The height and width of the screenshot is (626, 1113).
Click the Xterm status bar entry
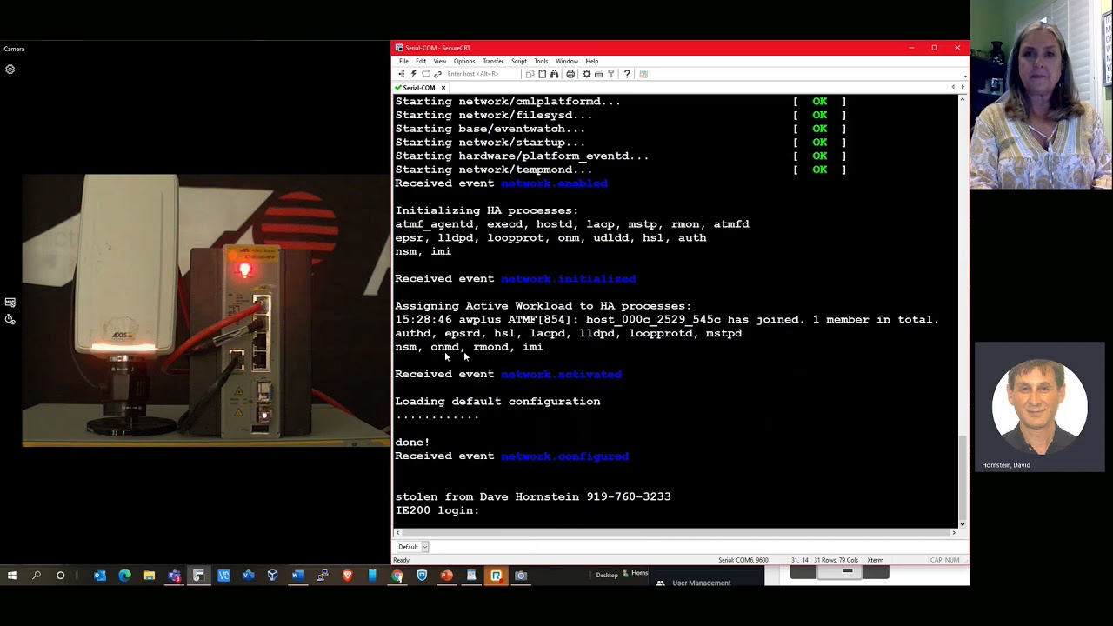(876, 560)
